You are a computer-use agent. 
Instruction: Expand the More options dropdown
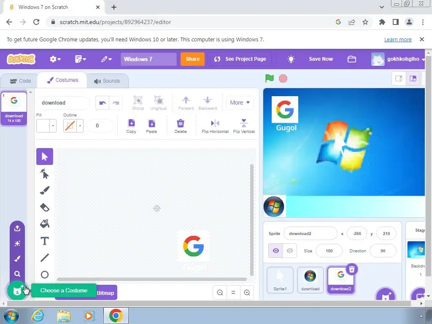click(240, 103)
